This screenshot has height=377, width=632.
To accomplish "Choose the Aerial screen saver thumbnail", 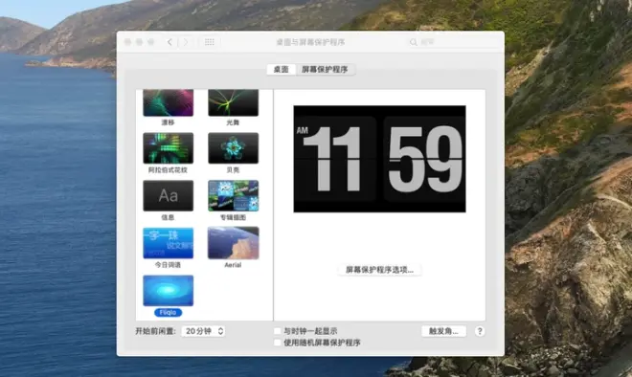I will (233, 243).
